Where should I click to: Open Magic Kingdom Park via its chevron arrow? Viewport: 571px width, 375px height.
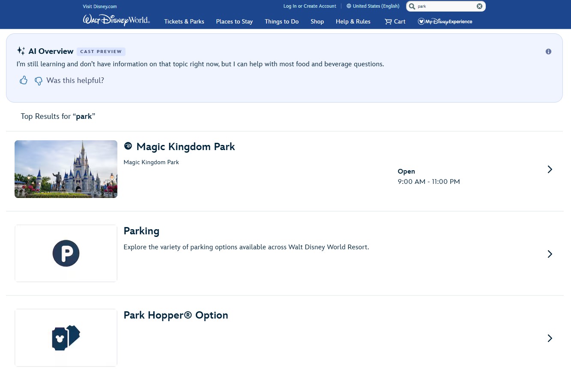point(550,169)
